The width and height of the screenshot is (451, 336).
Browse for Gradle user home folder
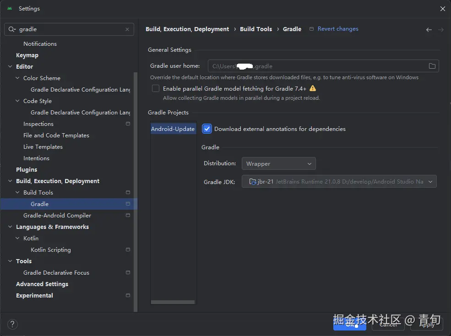pos(432,66)
